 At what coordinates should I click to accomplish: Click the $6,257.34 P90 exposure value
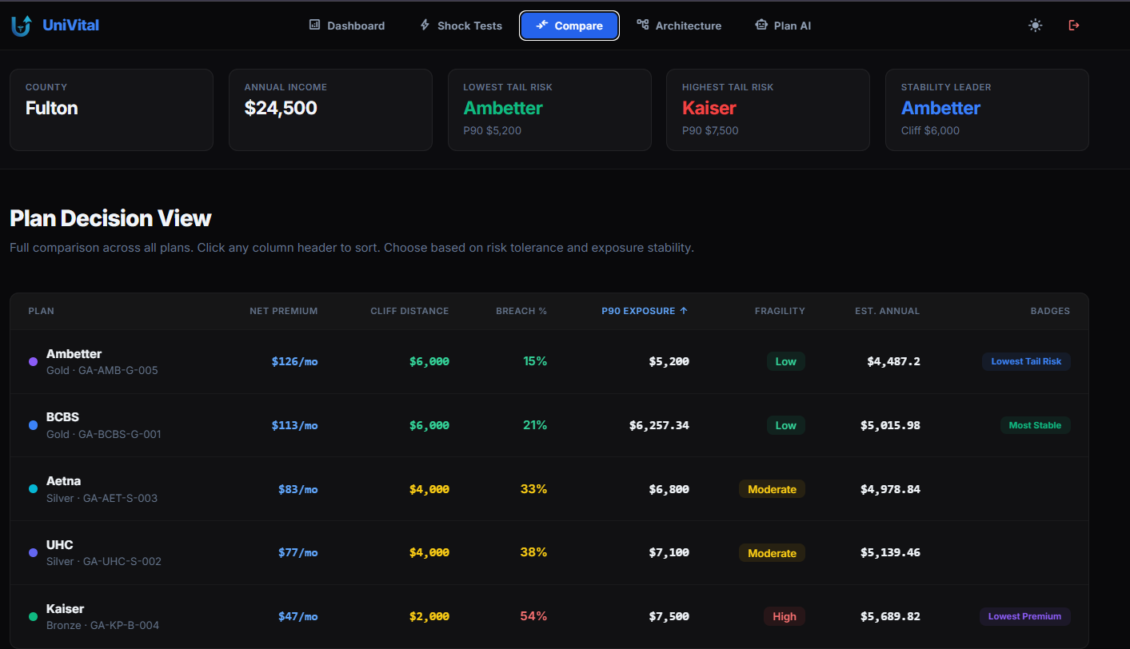[x=659, y=425]
